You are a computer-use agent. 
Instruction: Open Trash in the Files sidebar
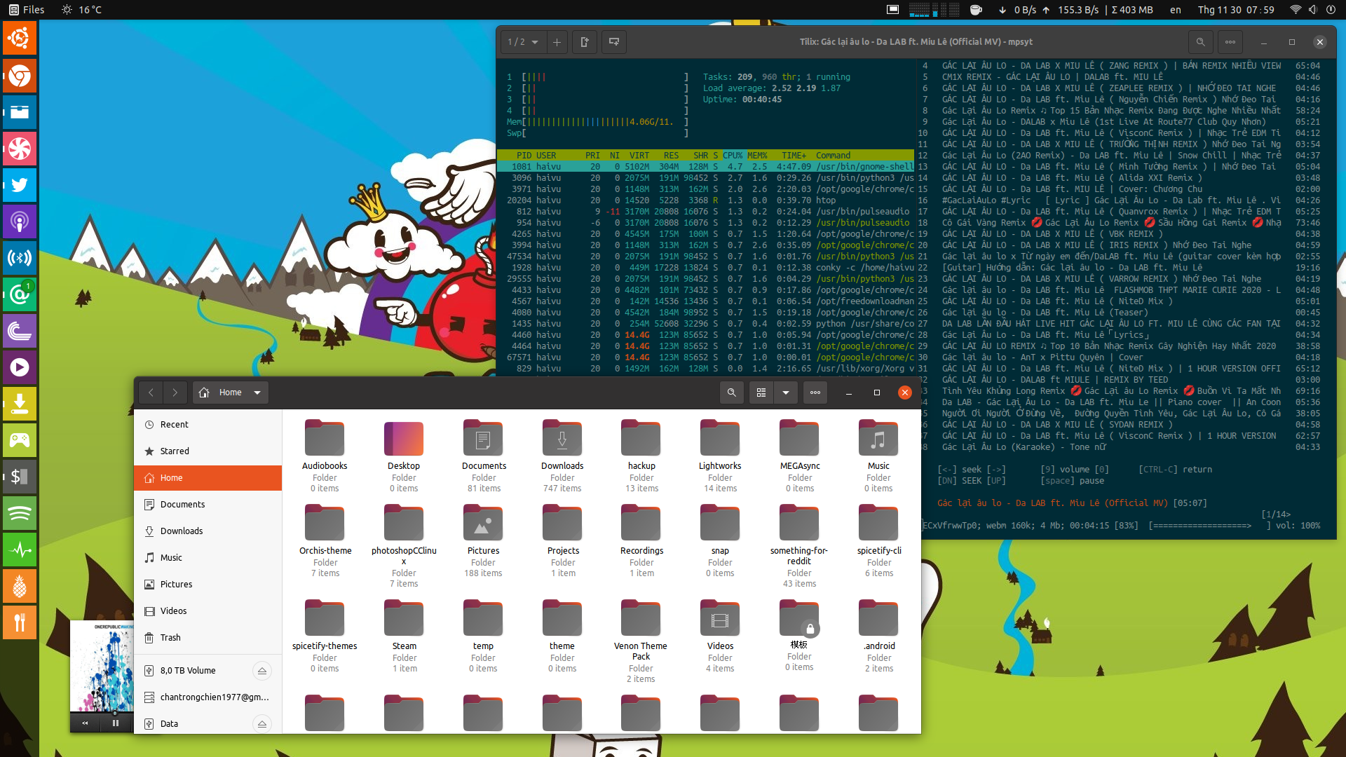[x=208, y=638]
